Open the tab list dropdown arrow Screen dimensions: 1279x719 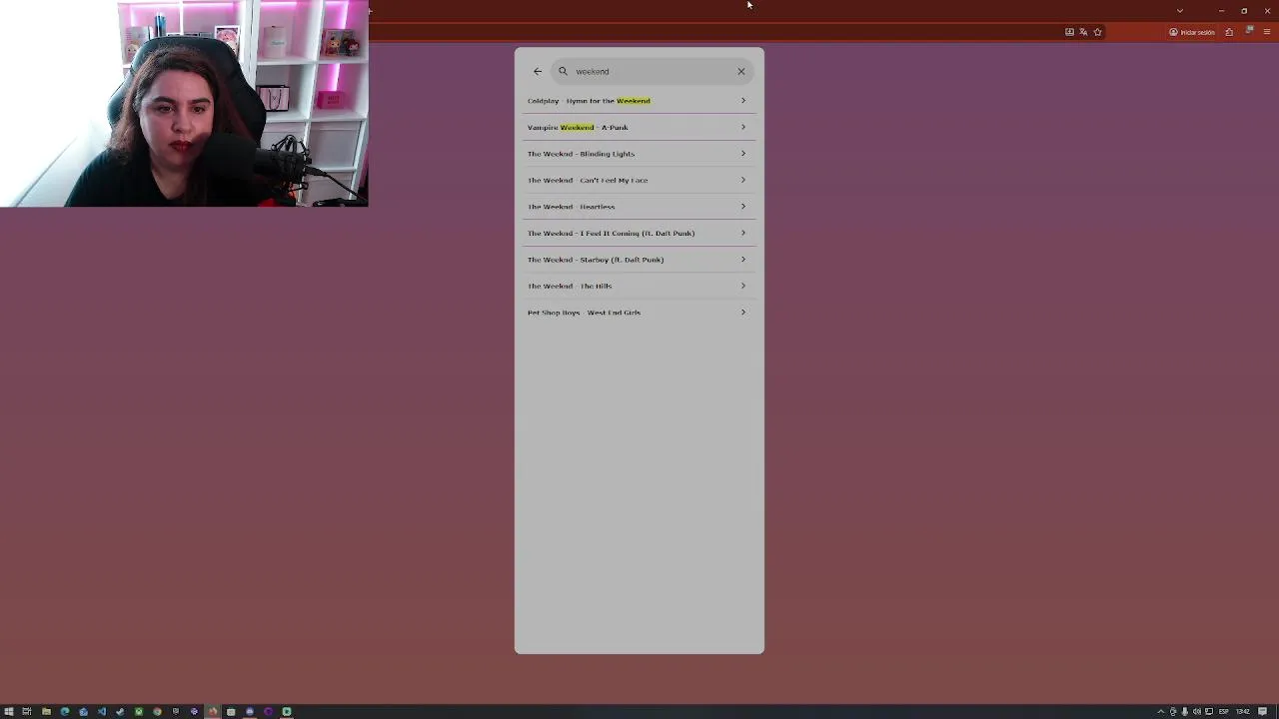[1180, 11]
